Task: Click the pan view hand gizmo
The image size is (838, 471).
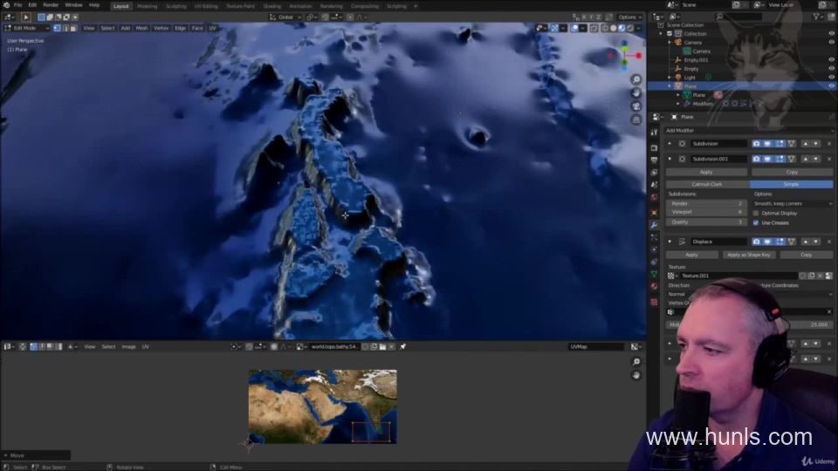Action: click(x=636, y=93)
